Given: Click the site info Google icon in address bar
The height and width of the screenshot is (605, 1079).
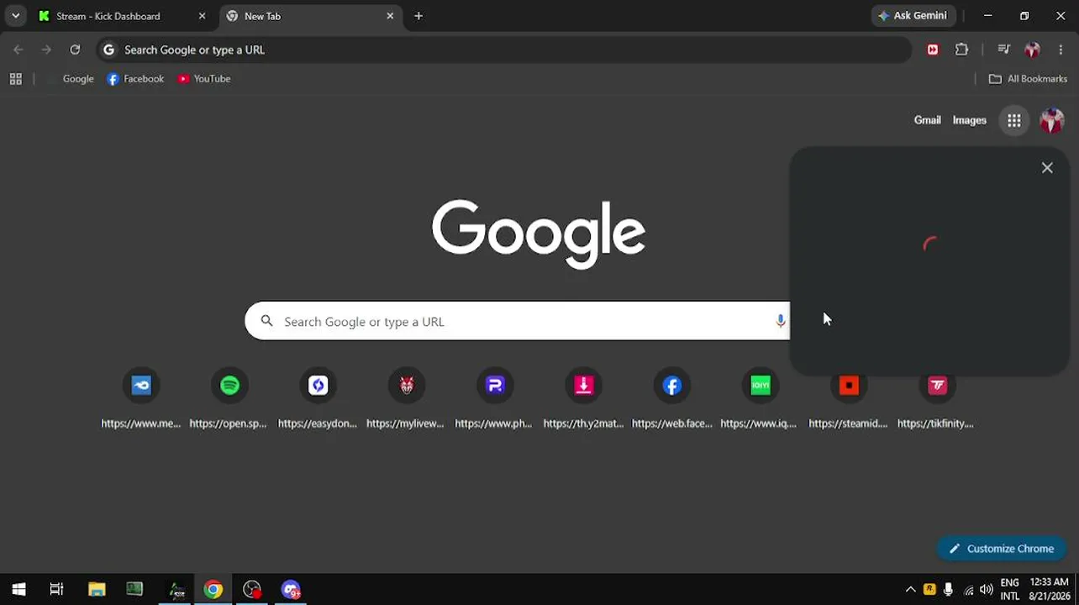Looking at the screenshot, I should click(108, 50).
